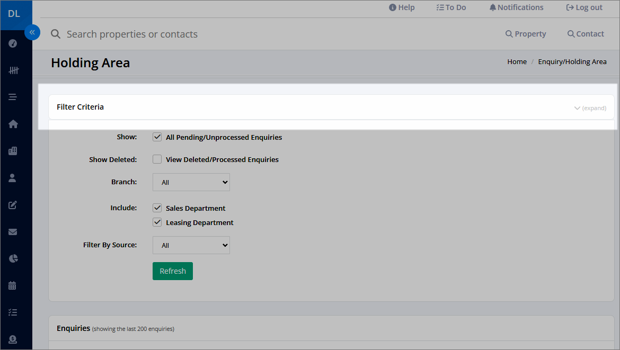This screenshot has height=350, width=620.
Task: Open the home icon in the sidebar
Action: click(x=13, y=124)
